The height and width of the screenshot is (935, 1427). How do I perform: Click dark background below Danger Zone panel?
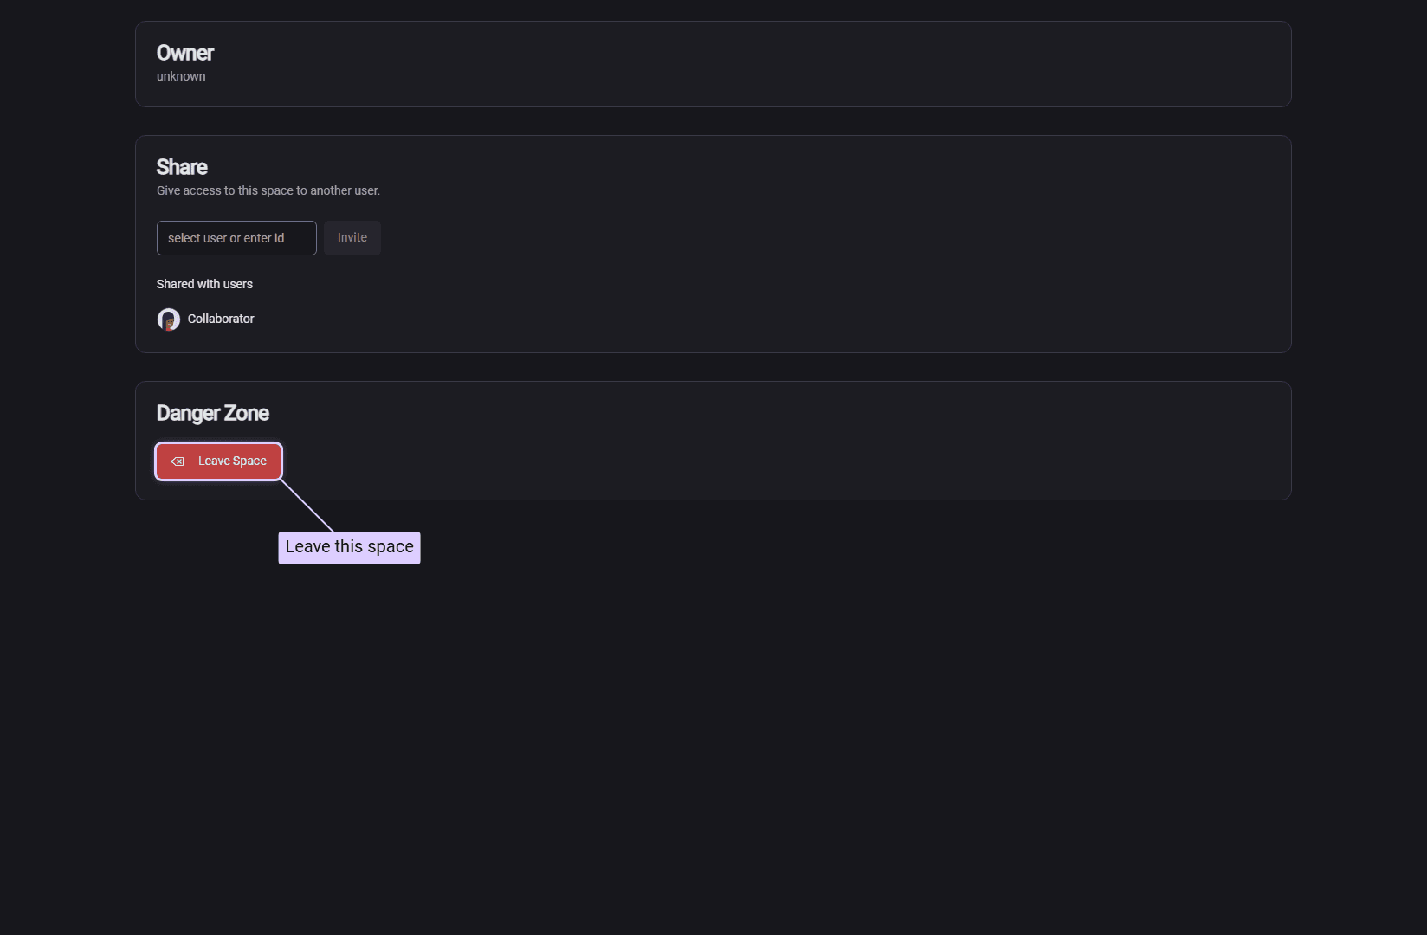tap(779, 693)
